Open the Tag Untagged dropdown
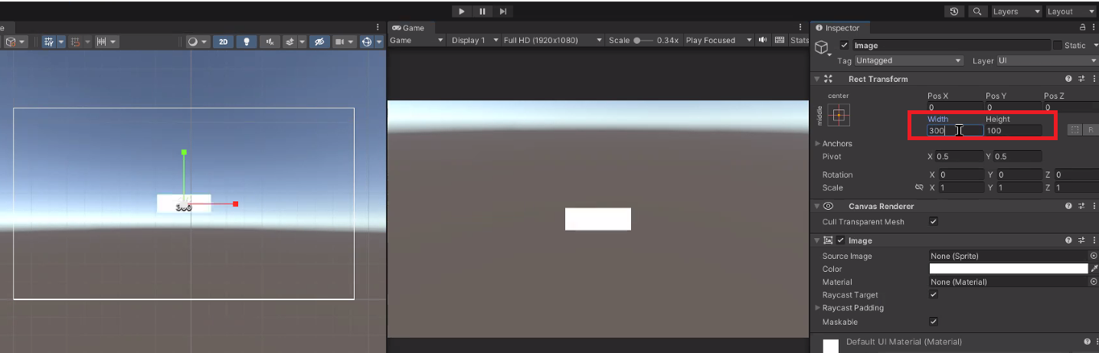The height and width of the screenshot is (353, 1099). [908, 60]
